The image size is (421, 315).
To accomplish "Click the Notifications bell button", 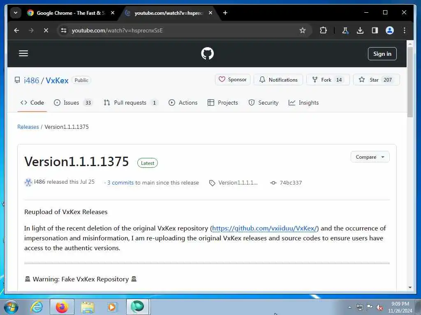I will [x=278, y=80].
